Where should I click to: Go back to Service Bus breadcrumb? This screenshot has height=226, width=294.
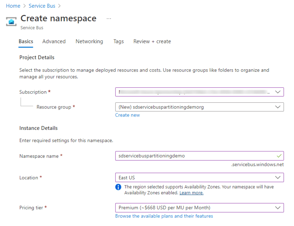click(42, 6)
